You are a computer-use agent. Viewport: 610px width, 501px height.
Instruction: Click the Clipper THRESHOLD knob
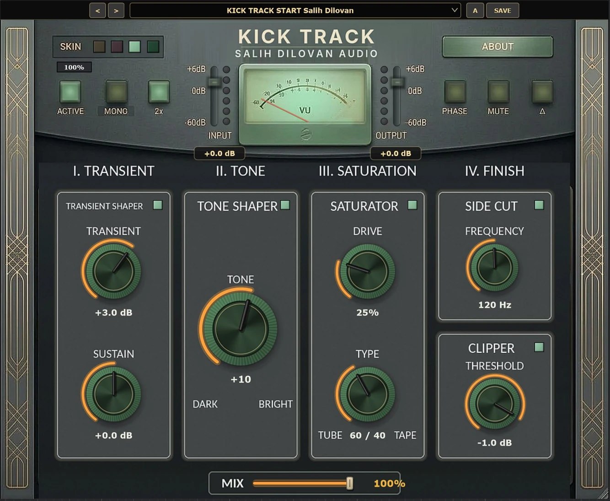(x=495, y=404)
